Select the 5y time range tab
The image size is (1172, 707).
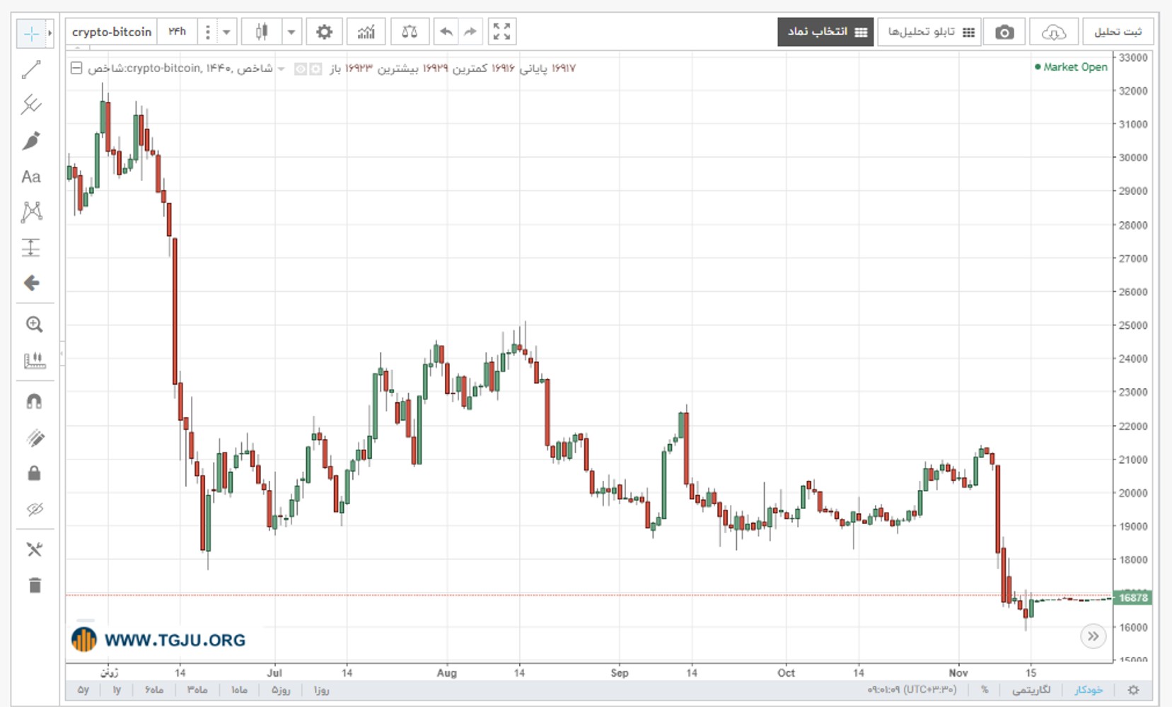[x=83, y=690]
